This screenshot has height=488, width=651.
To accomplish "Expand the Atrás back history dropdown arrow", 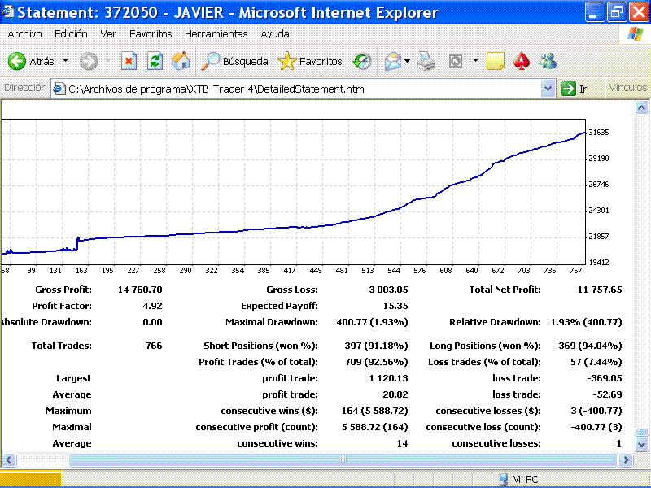I will tap(66, 61).
